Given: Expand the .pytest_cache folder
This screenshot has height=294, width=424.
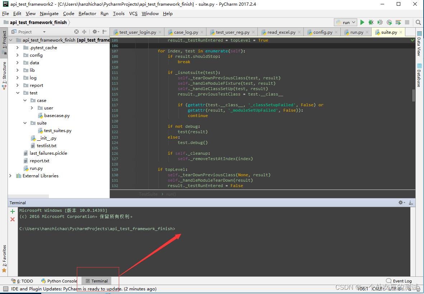Looking at the screenshot, I should point(18,48).
